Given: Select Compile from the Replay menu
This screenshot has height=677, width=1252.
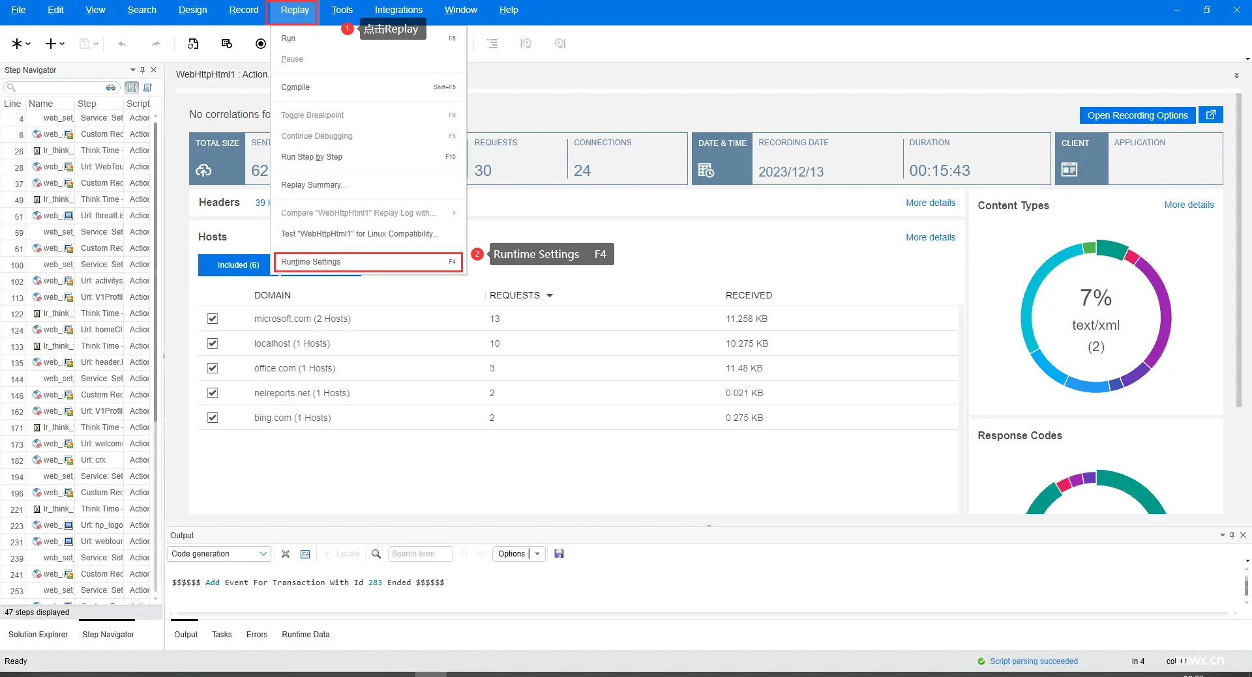Looking at the screenshot, I should [x=368, y=87].
